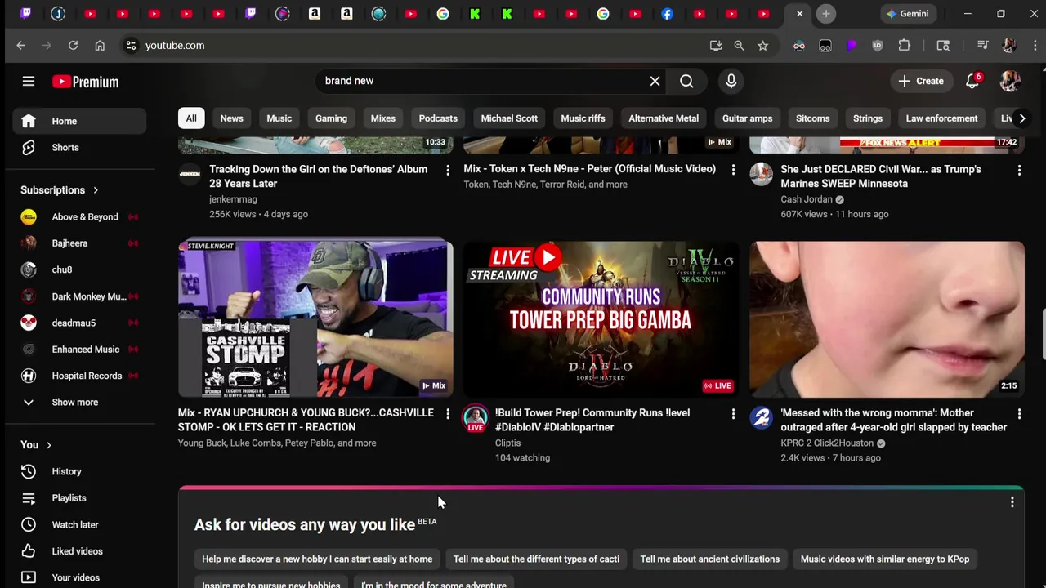Open Hospital Records channel
This screenshot has width=1046, height=588.
pos(79,376)
